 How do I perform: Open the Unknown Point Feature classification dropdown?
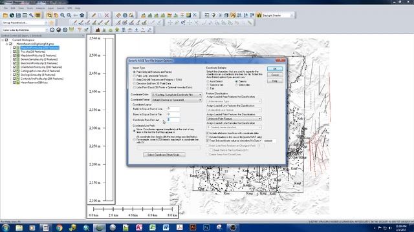click(234, 119)
